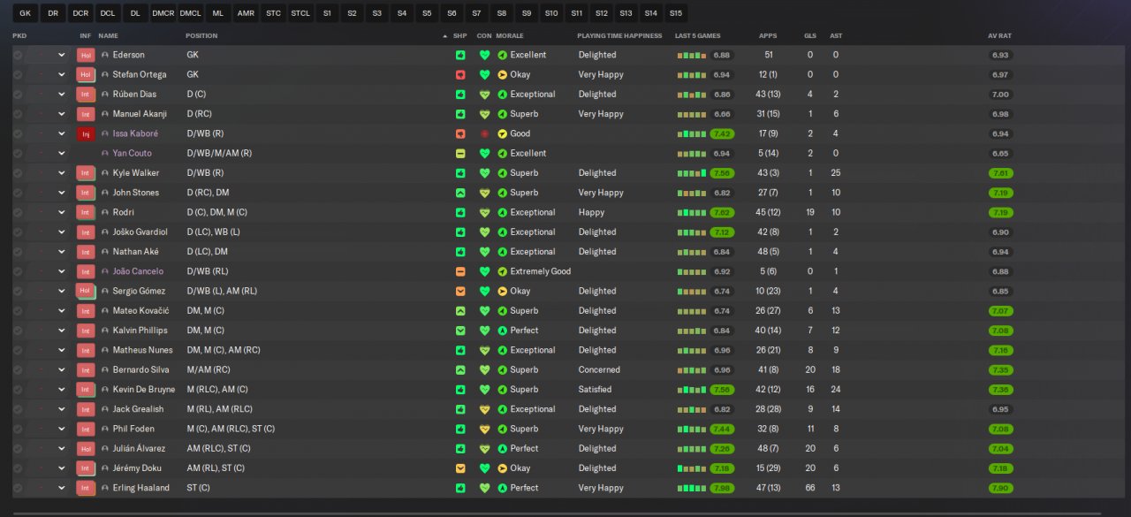
Task: Click Issa Kaboré's red Inj status badge
Action: coord(86,133)
